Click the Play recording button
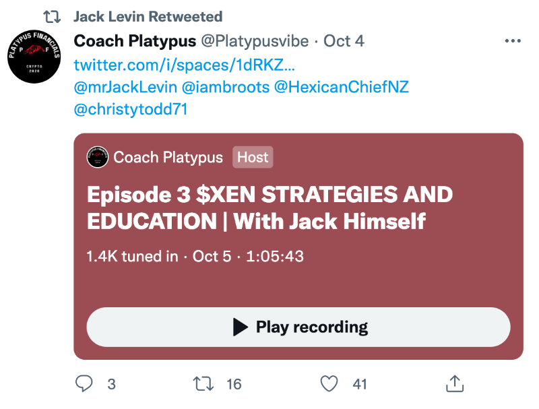This screenshot has height=409, width=539. [298, 327]
